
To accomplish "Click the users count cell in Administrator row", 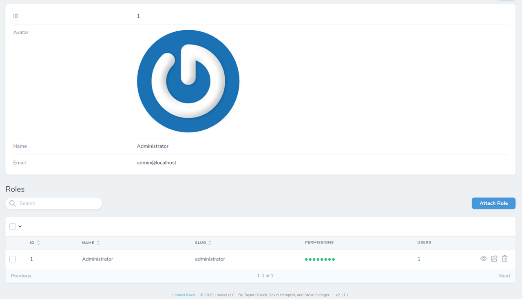I will pos(419,259).
